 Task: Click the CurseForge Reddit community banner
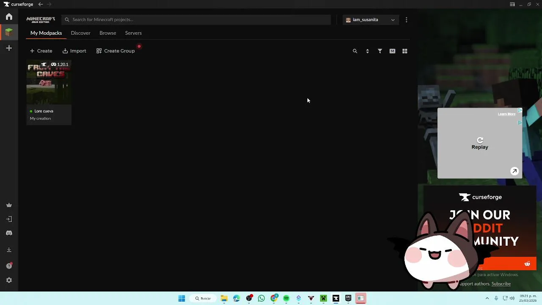click(x=480, y=229)
